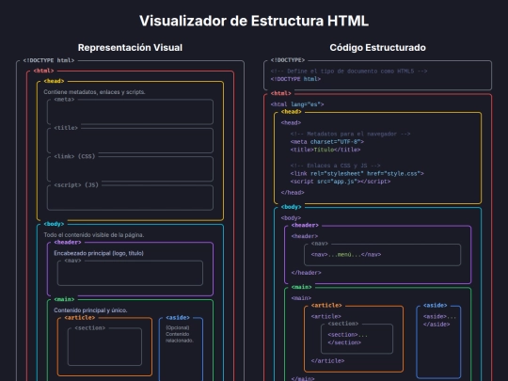
Task: Click the <section> box in visual article
Action: (104, 346)
